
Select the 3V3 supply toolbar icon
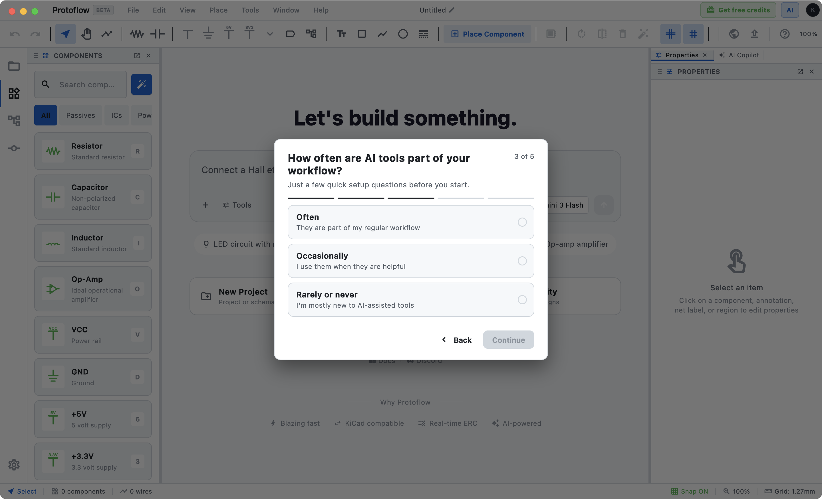coord(249,33)
